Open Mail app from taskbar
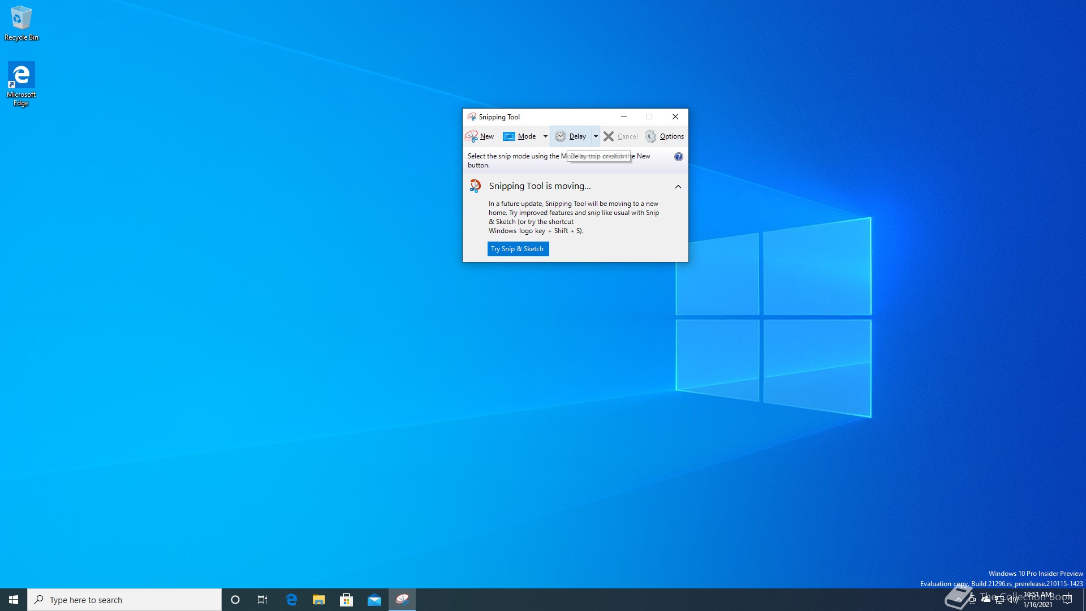 click(374, 600)
